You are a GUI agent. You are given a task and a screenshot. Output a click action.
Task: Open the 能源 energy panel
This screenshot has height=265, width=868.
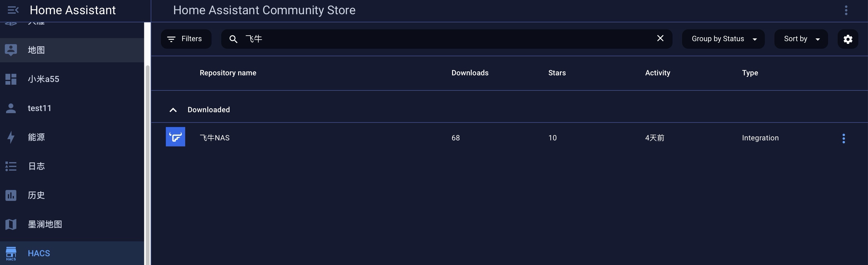coord(36,137)
